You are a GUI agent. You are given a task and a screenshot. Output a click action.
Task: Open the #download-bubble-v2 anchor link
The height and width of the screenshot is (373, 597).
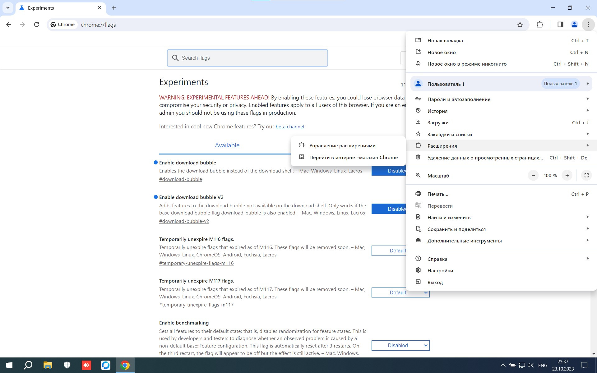[x=184, y=221]
